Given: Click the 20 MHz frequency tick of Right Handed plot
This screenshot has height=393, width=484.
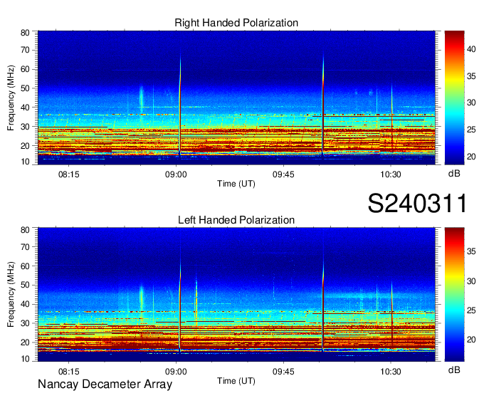Looking at the screenshot, I should coord(25,146).
